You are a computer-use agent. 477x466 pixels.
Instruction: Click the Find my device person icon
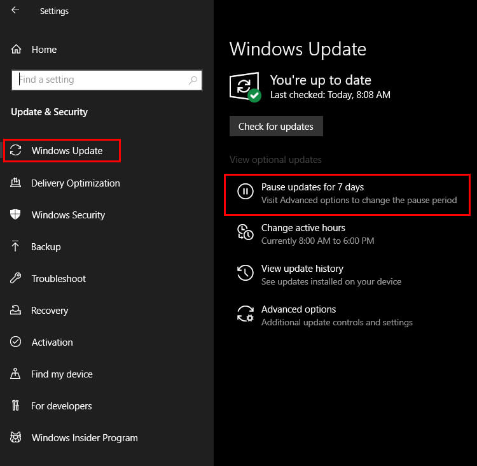point(15,374)
